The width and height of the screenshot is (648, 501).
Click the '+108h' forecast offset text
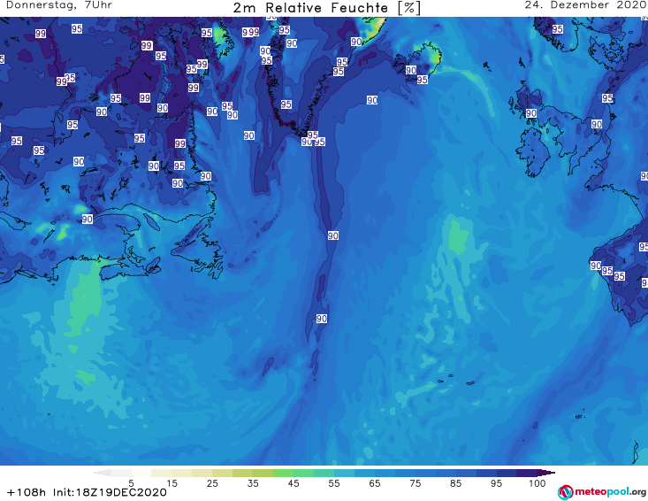[27, 492]
